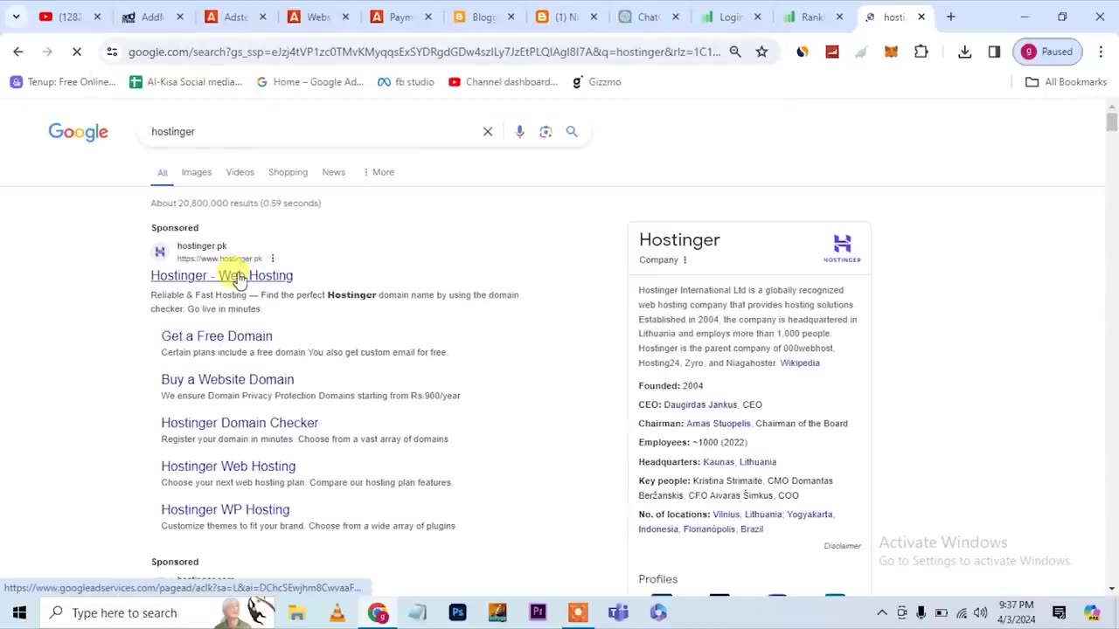The width and height of the screenshot is (1119, 629).
Task: Open 'Tenup: Free Online...' bookmark
Action: click(62, 82)
